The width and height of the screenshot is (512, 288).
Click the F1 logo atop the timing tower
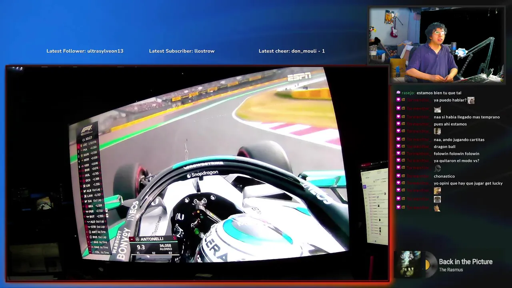[x=87, y=129]
